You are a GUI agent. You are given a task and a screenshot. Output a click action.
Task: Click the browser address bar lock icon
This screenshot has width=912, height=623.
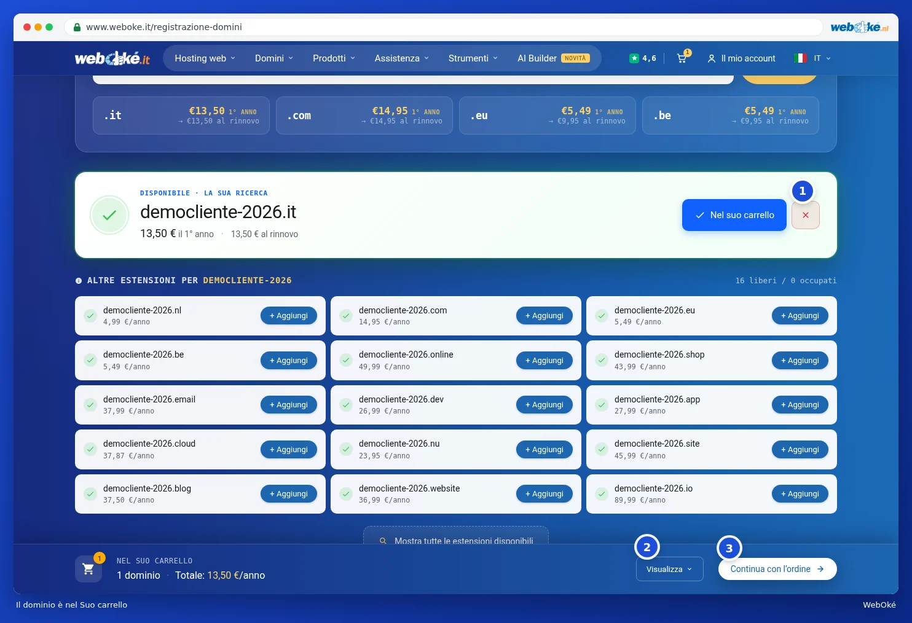77,27
